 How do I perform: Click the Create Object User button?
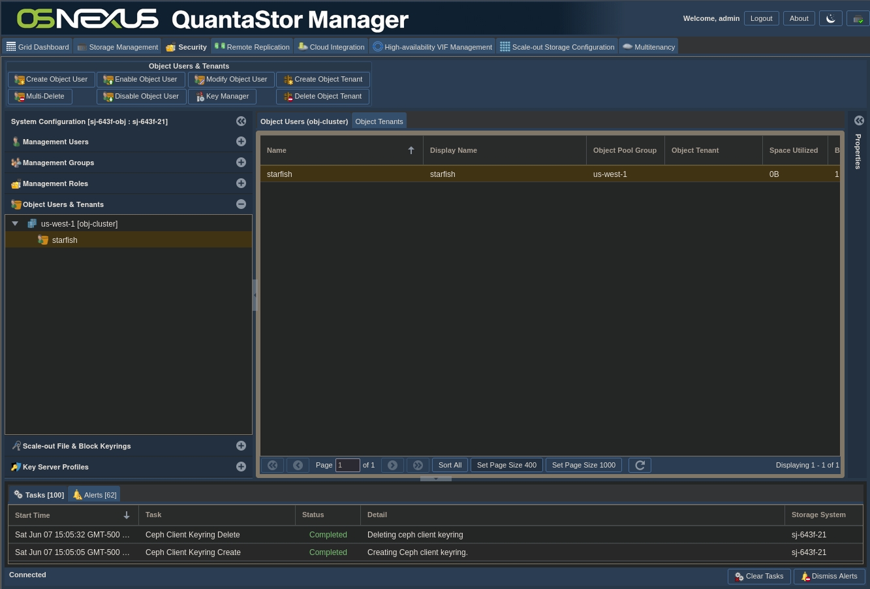coord(52,80)
